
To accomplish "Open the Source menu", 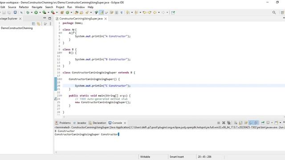I will [x=12, y=7].
